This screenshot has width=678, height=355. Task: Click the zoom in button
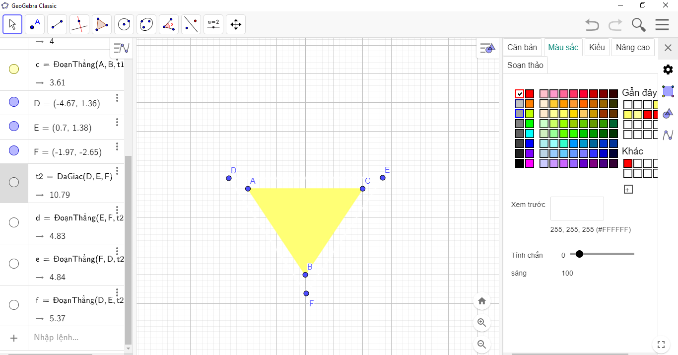click(481, 323)
